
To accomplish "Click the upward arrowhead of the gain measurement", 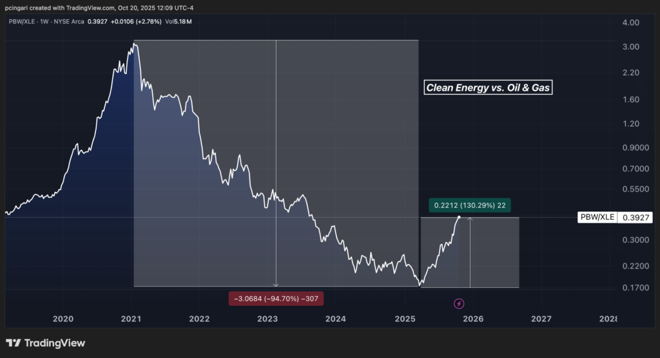I will click(x=470, y=220).
